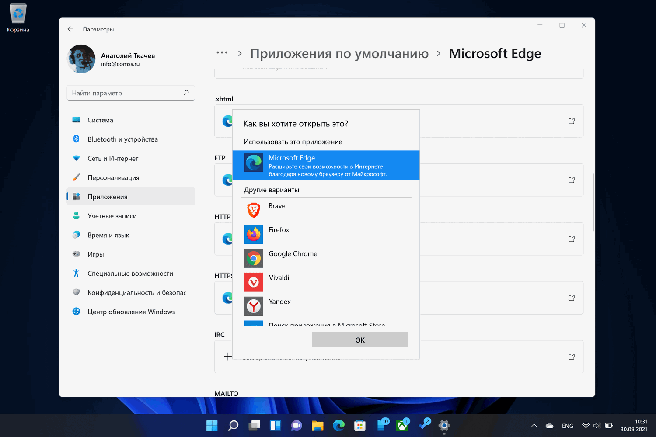Open the external link icon for HTTP
Viewport: 656px width, 437px height.
pyautogui.click(x=571, y=239)
